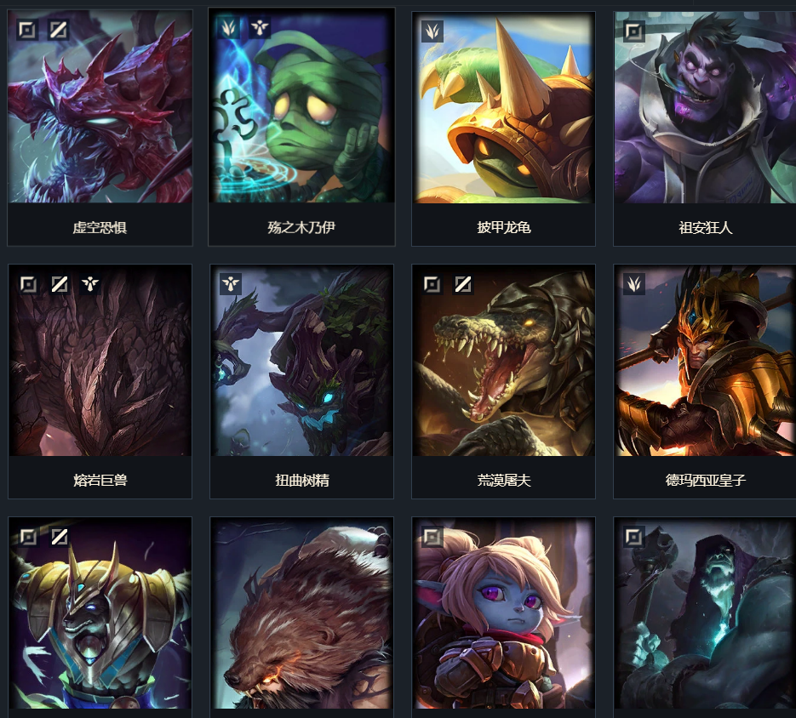Screen dimensions: 796x718
Task: Click the winged support icon on 熔岩巨兽 card
Action: [90, 283]
